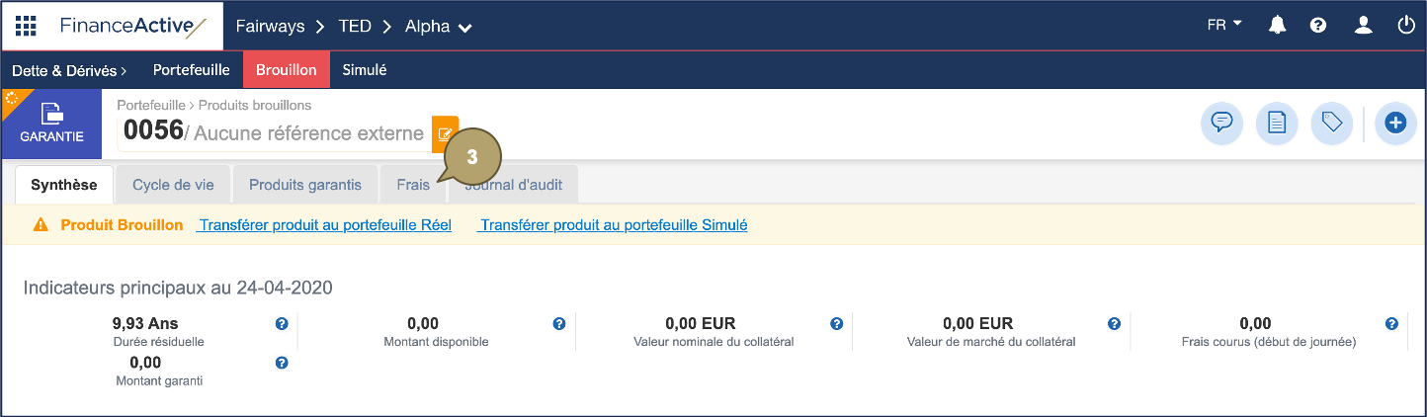Show help for Montant garanti
The width and height of the screenshot is (1427, 417).
[282, 363]
